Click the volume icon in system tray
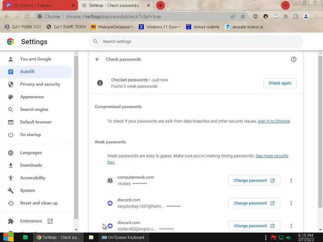 289,238
